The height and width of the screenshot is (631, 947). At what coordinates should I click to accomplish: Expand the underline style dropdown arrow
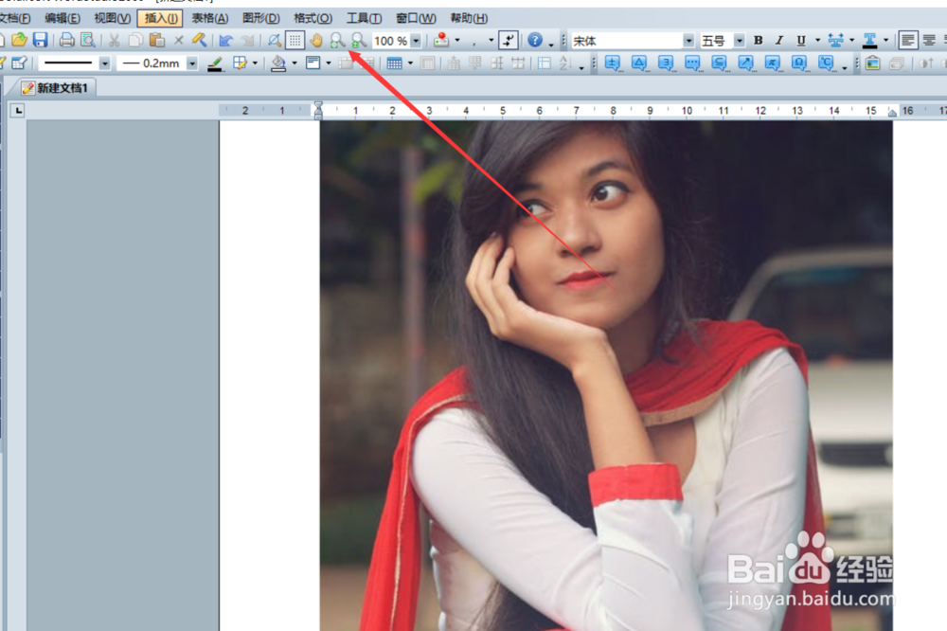click(x=818, y=41)
